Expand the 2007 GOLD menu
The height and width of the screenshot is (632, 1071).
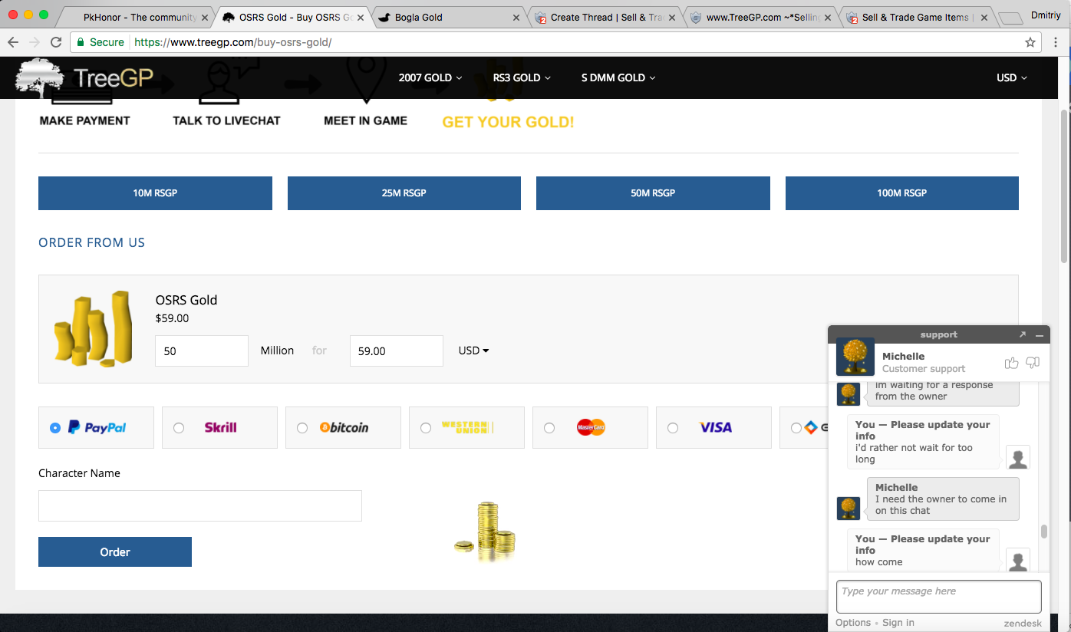430,77
